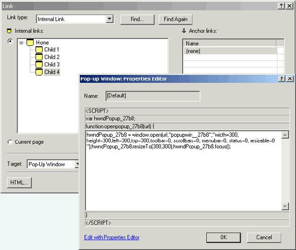Select the Internal links radio button
The height and width of the screenshot is (250, 296).
pyautogui.click(x=10, y=41)
